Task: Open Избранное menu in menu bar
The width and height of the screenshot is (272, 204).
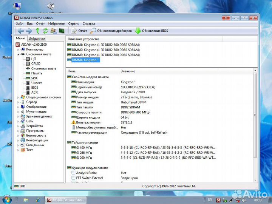Action: (56, 24)
